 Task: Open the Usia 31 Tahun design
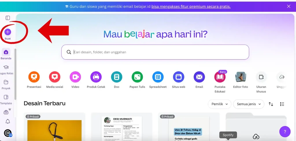189,127
